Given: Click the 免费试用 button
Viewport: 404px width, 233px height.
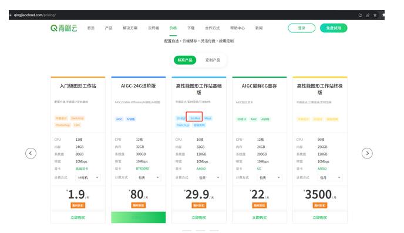Looking at the screenshot, I should tap(334, 28).
